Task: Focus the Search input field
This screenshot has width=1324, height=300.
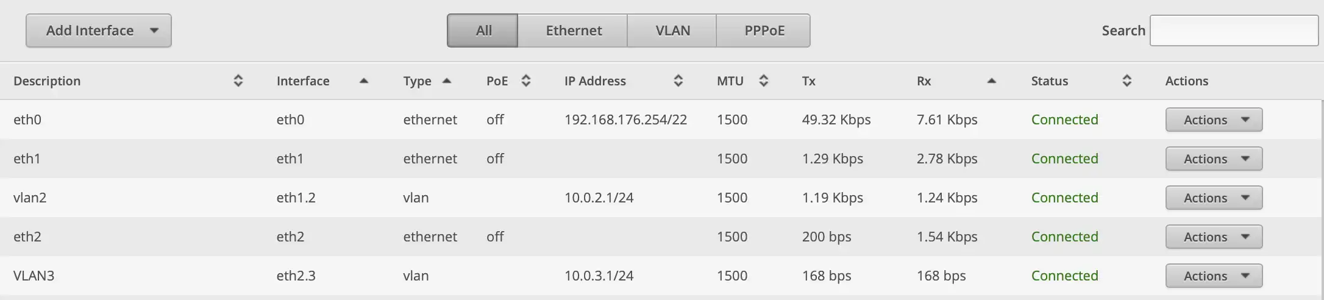Action: click(x=1234, y=30)
